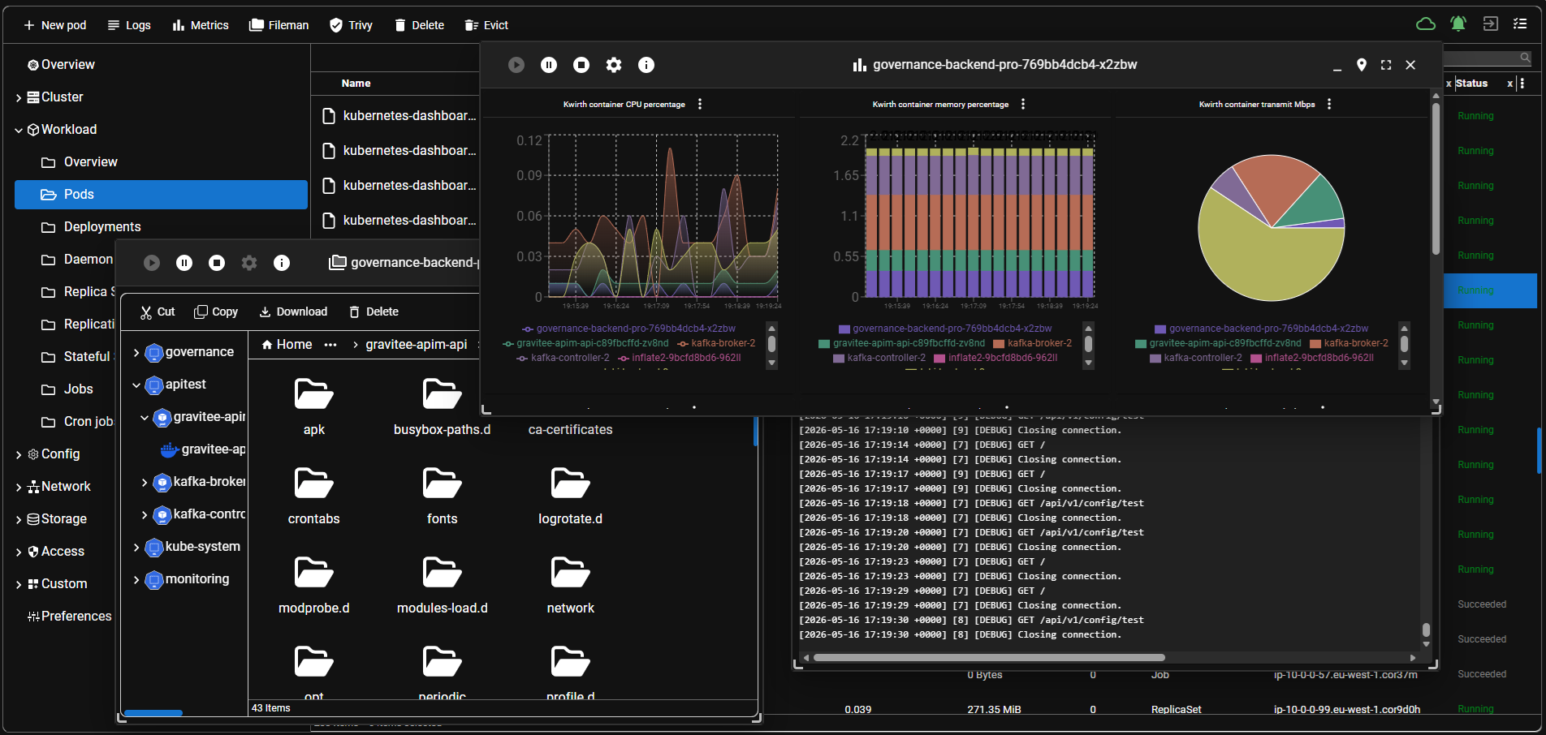Open the logrotate.d folder
The height and width of the screenshot is (735, 1546).
(x=571, y=496)
